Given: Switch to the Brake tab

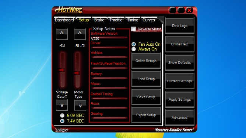Looking at the screenshot, I should pos(99,20).
